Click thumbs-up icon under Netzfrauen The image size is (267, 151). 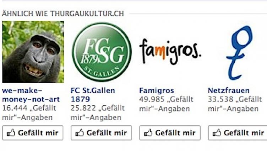point(217,133)
